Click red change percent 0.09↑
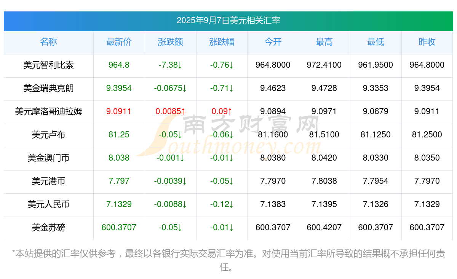This screenshot has height=279, width=457. tap(222, 112)
